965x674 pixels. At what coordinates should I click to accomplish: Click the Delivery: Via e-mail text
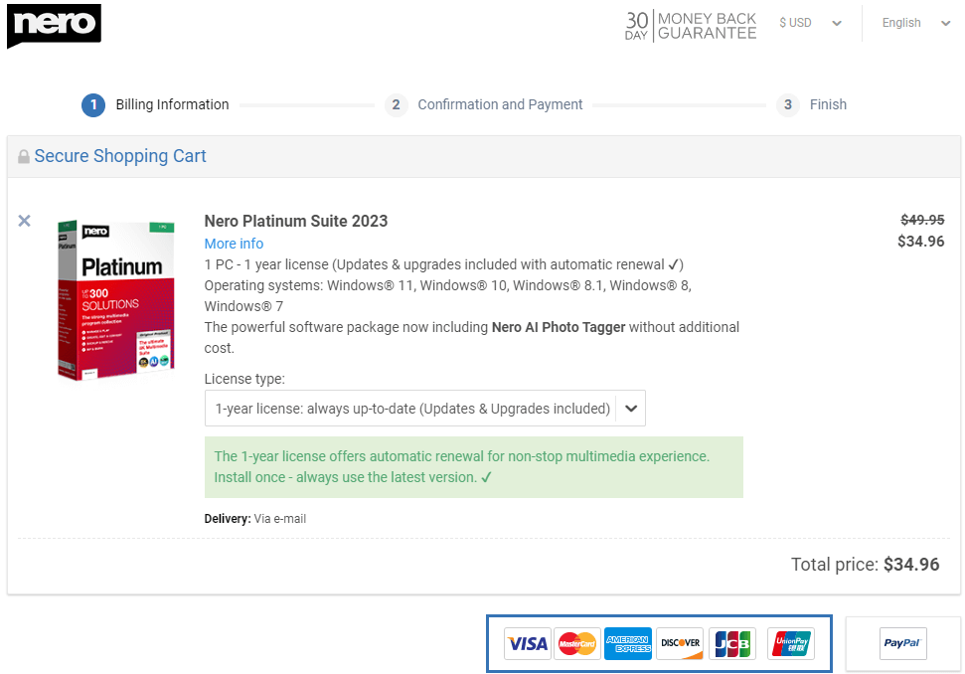254,519
